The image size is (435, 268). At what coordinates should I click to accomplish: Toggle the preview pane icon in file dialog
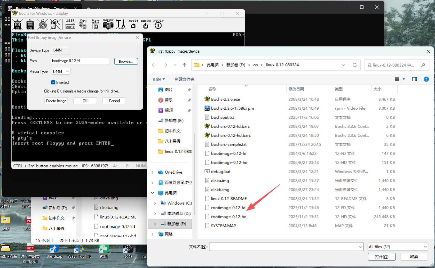pyautogui.click(x=415, y=79)
